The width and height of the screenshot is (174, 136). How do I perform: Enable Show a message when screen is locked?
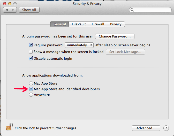pyautogui.click(x=31, y=52)
